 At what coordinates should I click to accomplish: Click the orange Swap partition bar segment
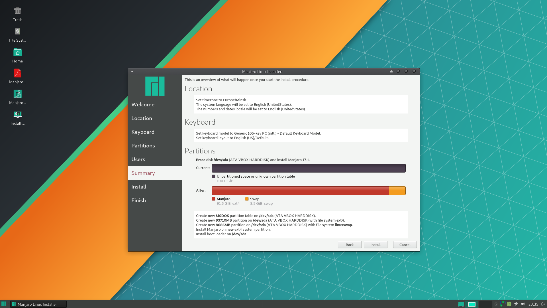(397, 191)
